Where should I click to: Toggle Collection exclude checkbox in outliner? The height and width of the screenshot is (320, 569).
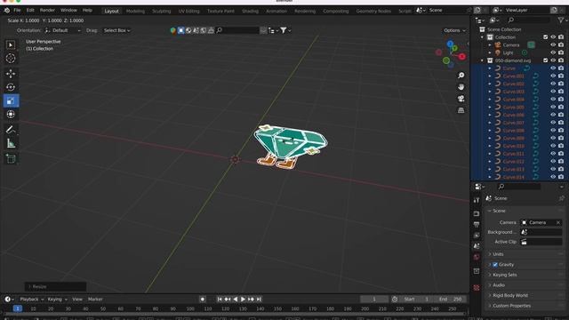point(545,37)
